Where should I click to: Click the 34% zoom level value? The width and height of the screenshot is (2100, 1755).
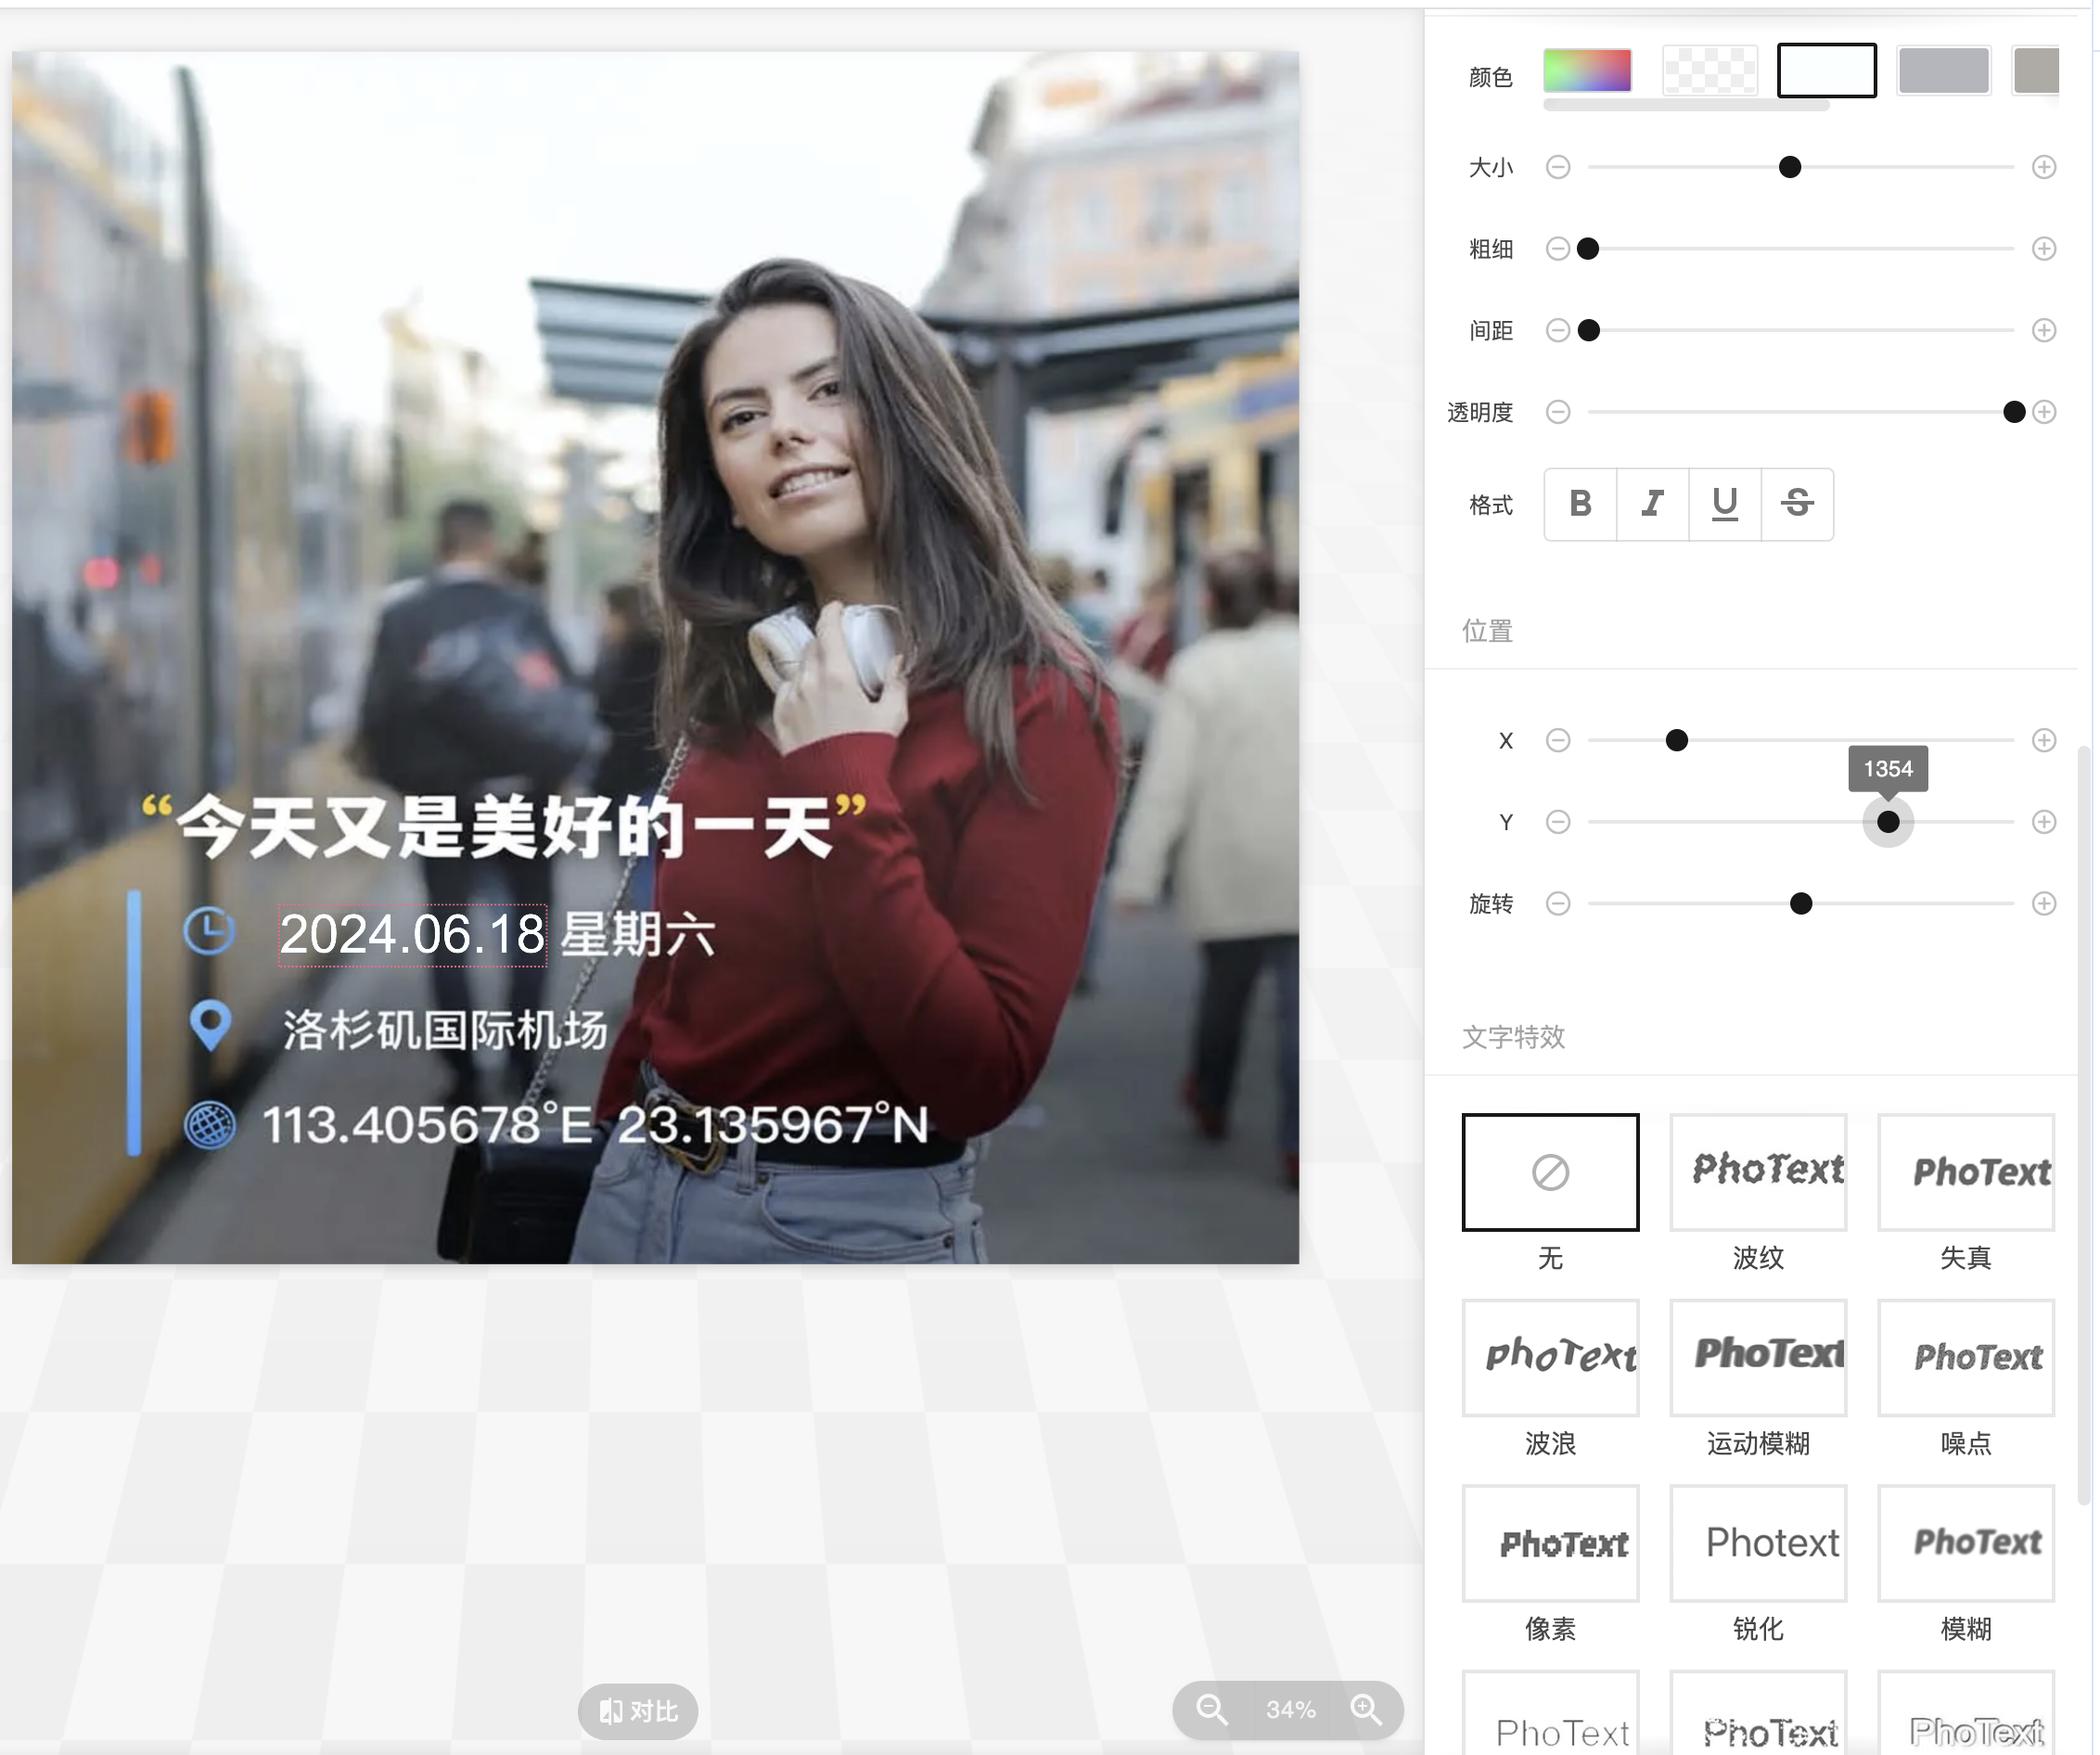(1290, 1711)
